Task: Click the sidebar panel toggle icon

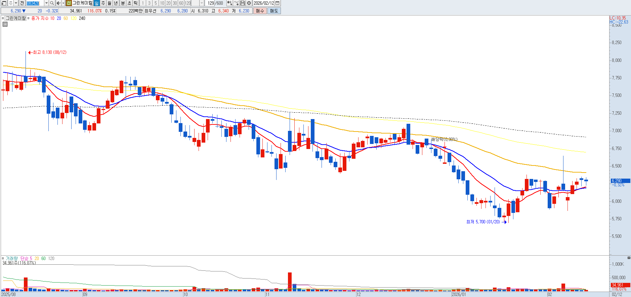Action: pos(4,3)
